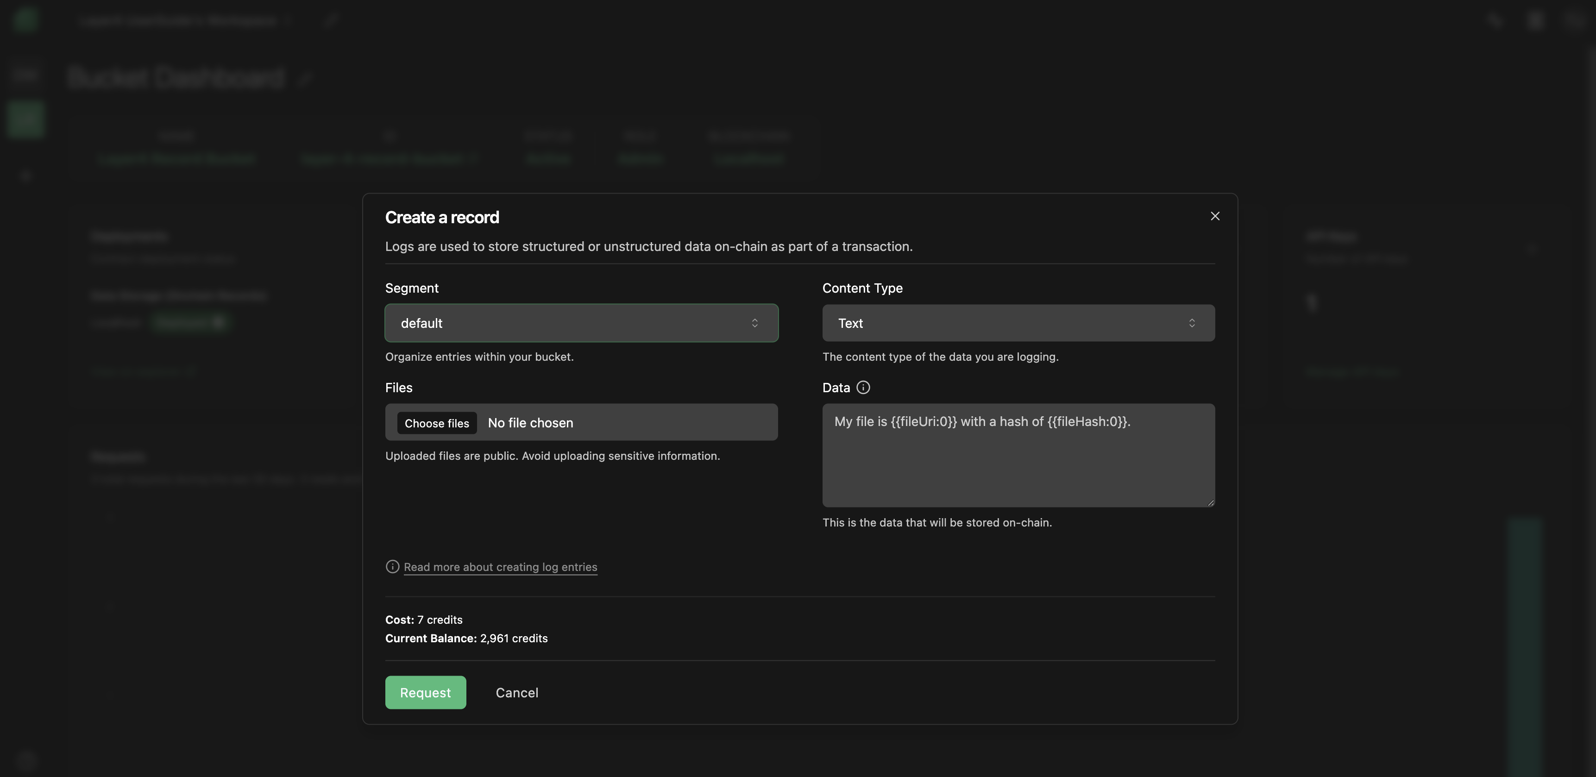Open Read more about creating log entries link

tap(500, 567)
